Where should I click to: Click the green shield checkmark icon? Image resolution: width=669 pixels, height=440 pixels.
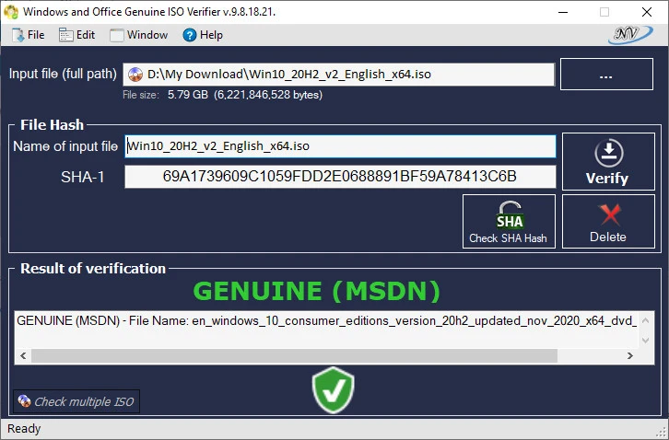tap(334, 390)
